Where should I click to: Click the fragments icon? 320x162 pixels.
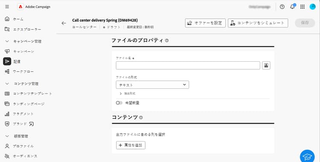click(7, 114)
